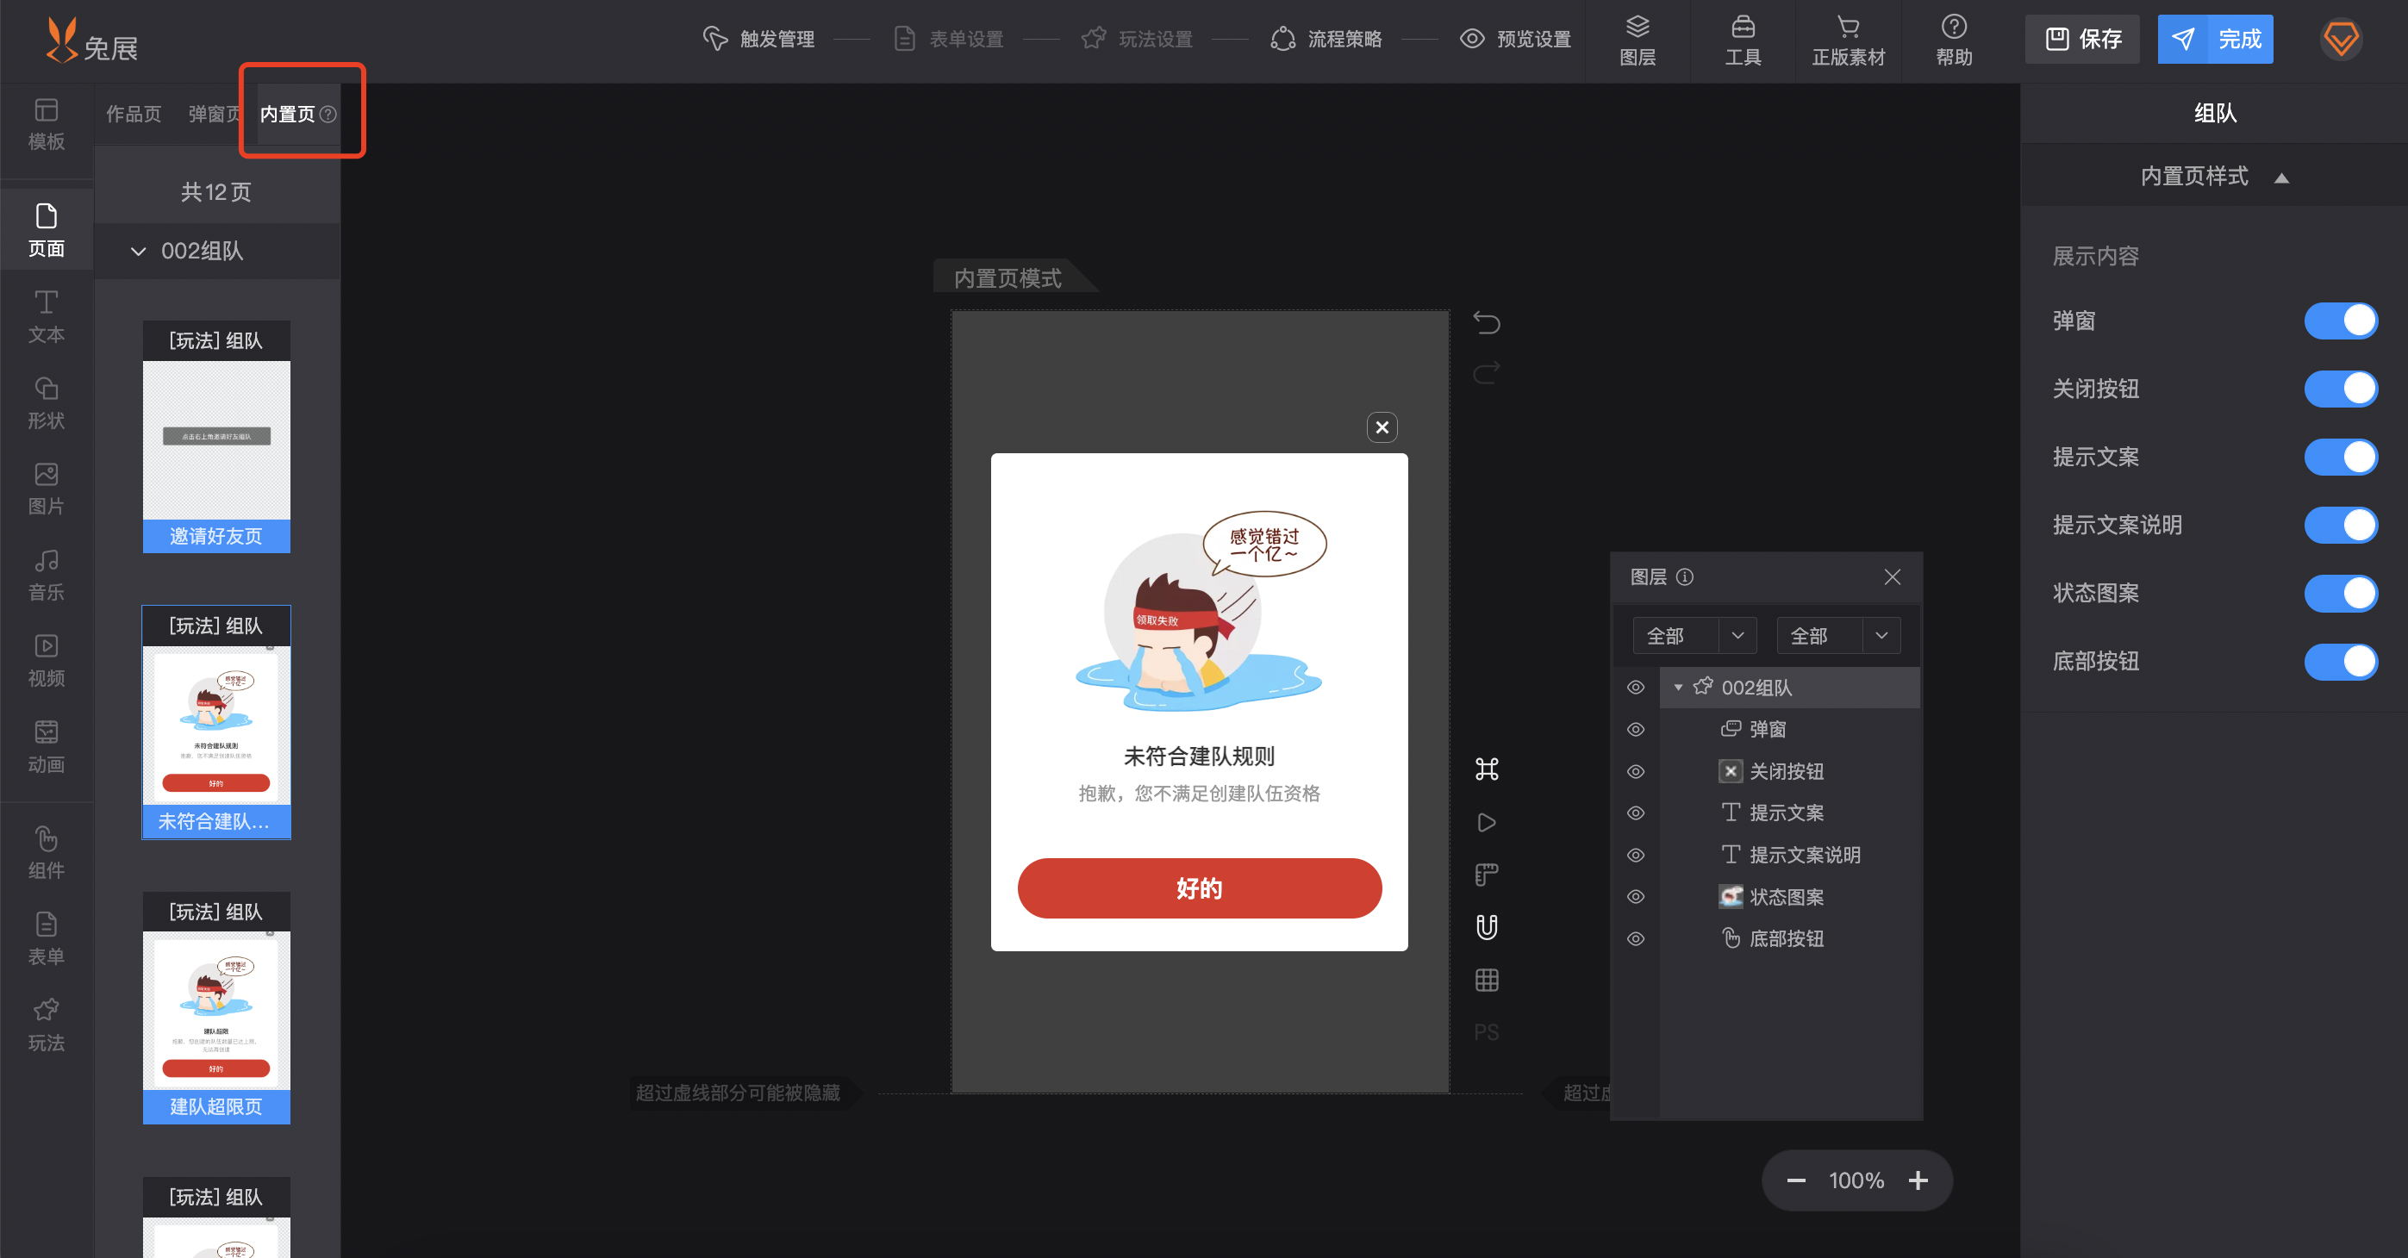
Task: Open the 视频 video tool
Action: (x=46, y=661)
